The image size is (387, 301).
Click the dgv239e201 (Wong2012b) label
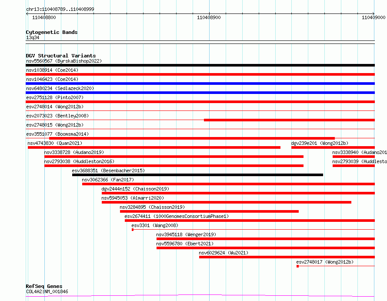point(320,143)
